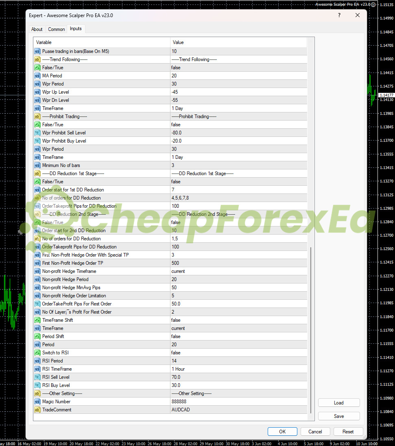Click the Load button
Screen dimensions: 395x446
(x=339, y=403)
